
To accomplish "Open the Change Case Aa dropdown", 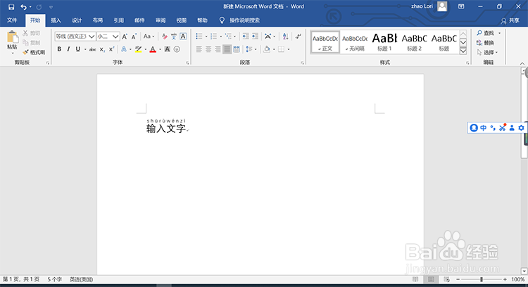I will 149,37.
